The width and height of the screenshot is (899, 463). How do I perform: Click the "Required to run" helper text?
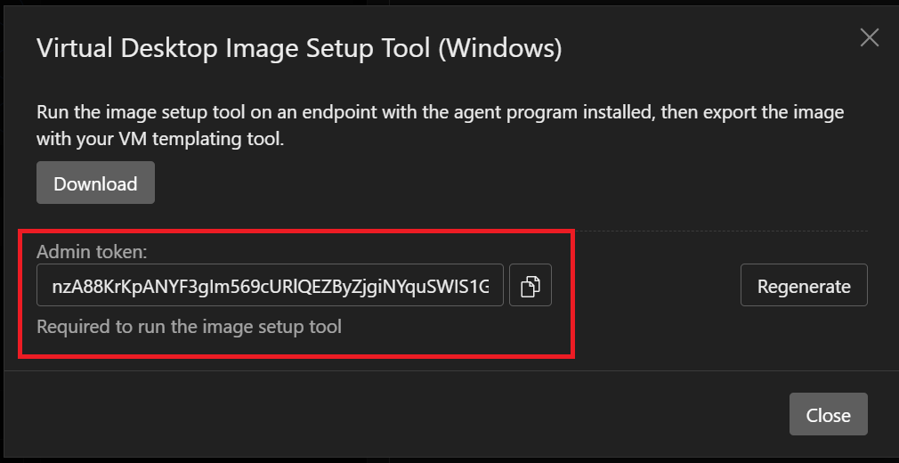pyautogui.click(x=189, y=327)
